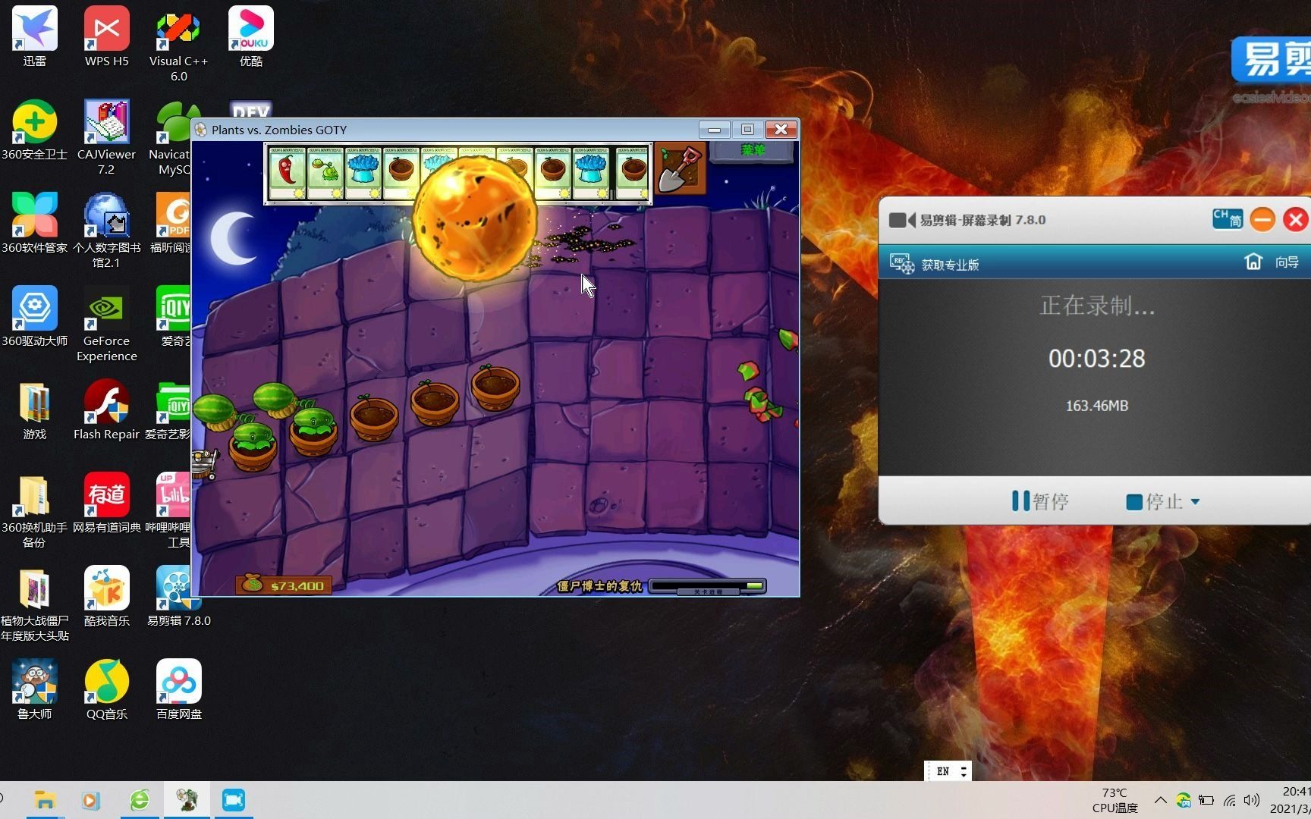The image size is (1311, 819).
Task: Pick the Cabbage-pult seed card
Action: [x=325, y=174]
